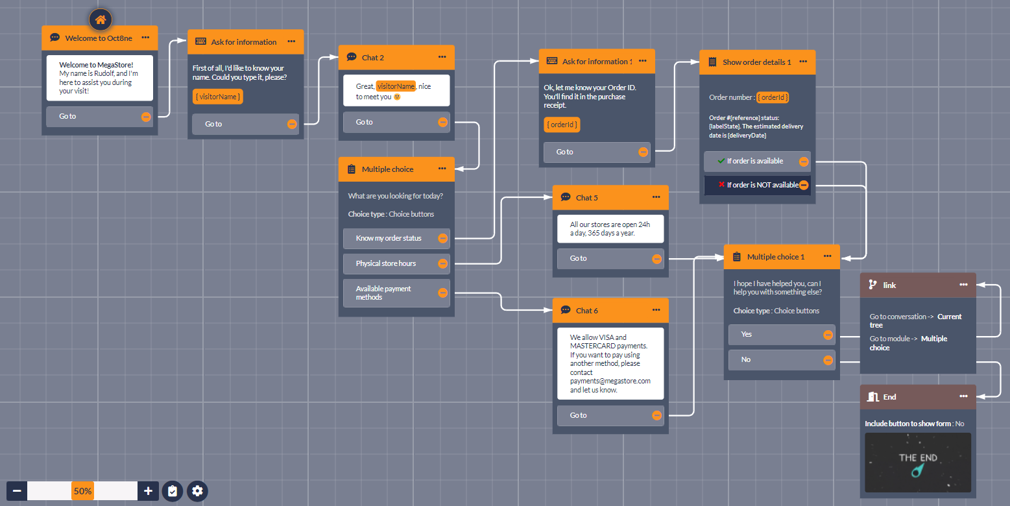
Task: Click 'THE END' image thumbnail
Action: pyautogui.click(x=918, y=462)
